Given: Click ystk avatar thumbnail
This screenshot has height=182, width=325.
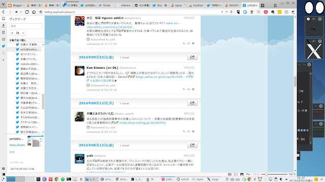Looking at the screenshot, I should 79,159.
